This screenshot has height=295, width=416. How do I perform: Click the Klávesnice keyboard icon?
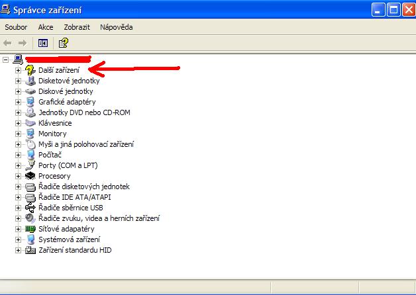tap(30, 123)
